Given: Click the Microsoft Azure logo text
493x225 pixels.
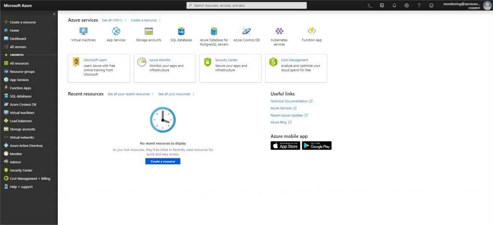Looking at the screenshot, I should 18,6.
